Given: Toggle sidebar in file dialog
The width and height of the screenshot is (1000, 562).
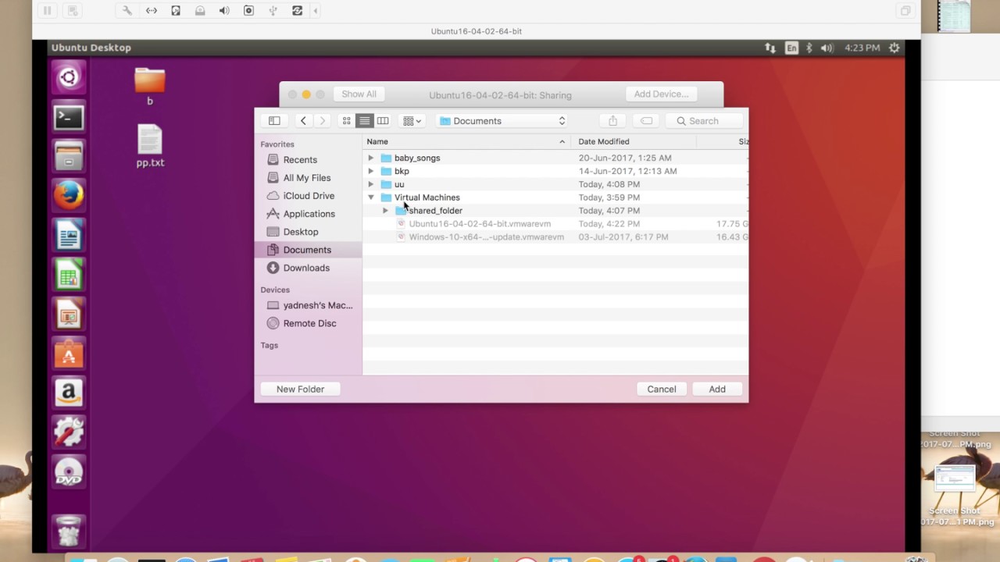Looking at the screenshot, I should (x=274, y=121).
